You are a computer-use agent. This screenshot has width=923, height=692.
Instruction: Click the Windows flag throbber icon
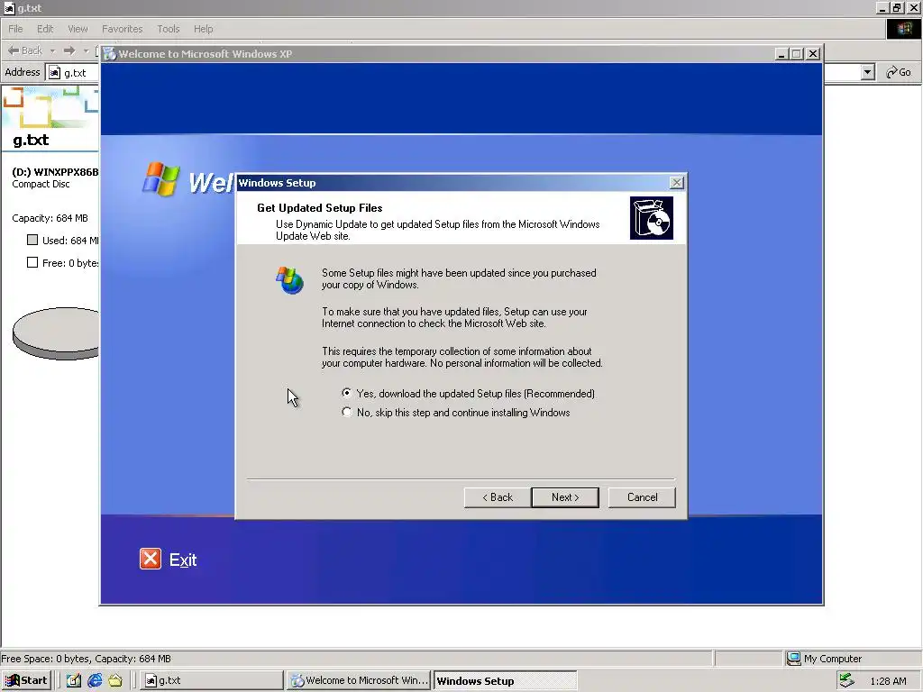tap(903, 29)
